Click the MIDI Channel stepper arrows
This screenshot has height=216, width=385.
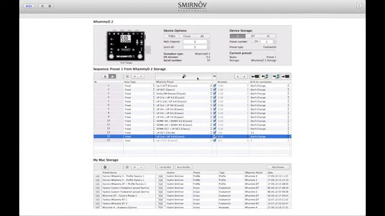pyautogui.click(x=209, y=42)
